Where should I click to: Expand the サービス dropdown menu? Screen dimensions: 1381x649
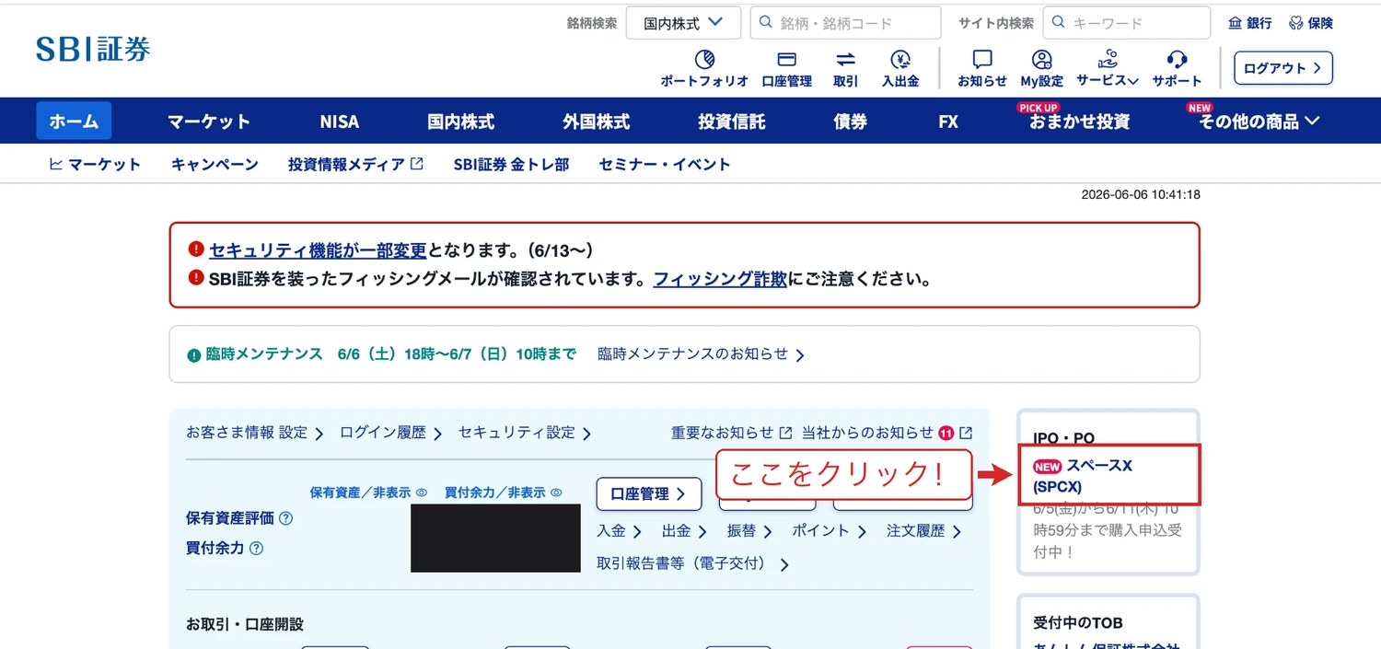[x=1108, y=68]
